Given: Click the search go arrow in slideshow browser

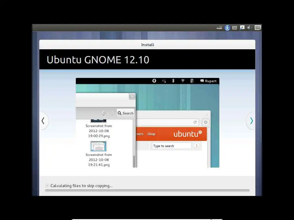Looking at the screenshot, I should tap(196, 146).
